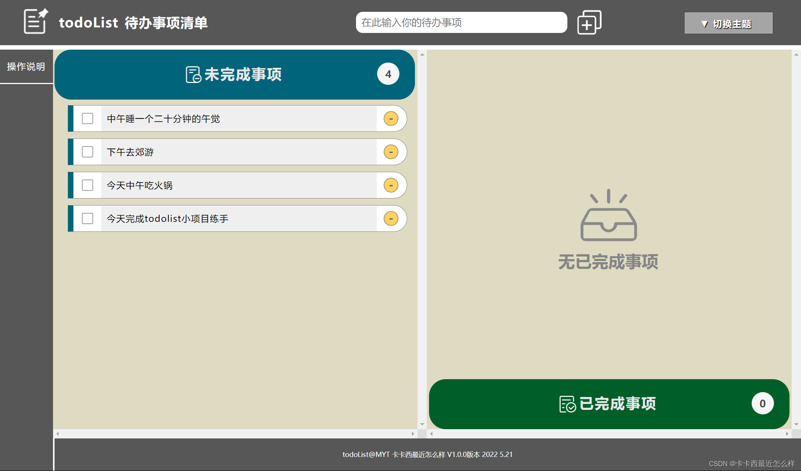
Task: Click the 已完成事项 header checklist icon
Action: pos(567,404)
